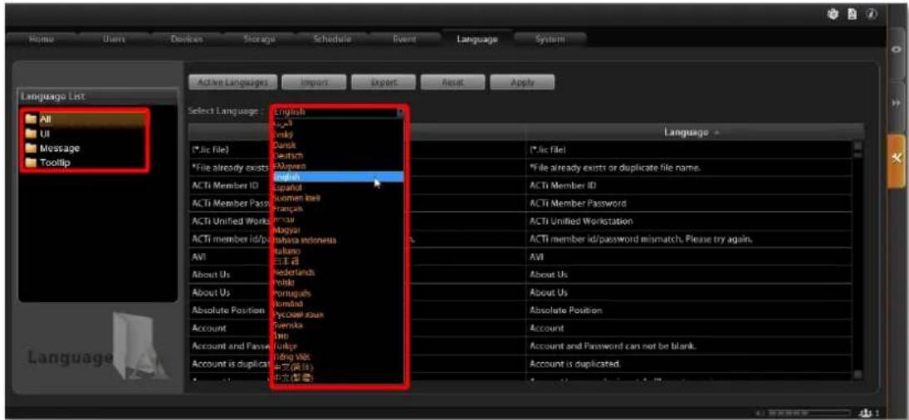Open the Home tab
909x420 pixels.
pyautogui.click(x=41, y=39)
